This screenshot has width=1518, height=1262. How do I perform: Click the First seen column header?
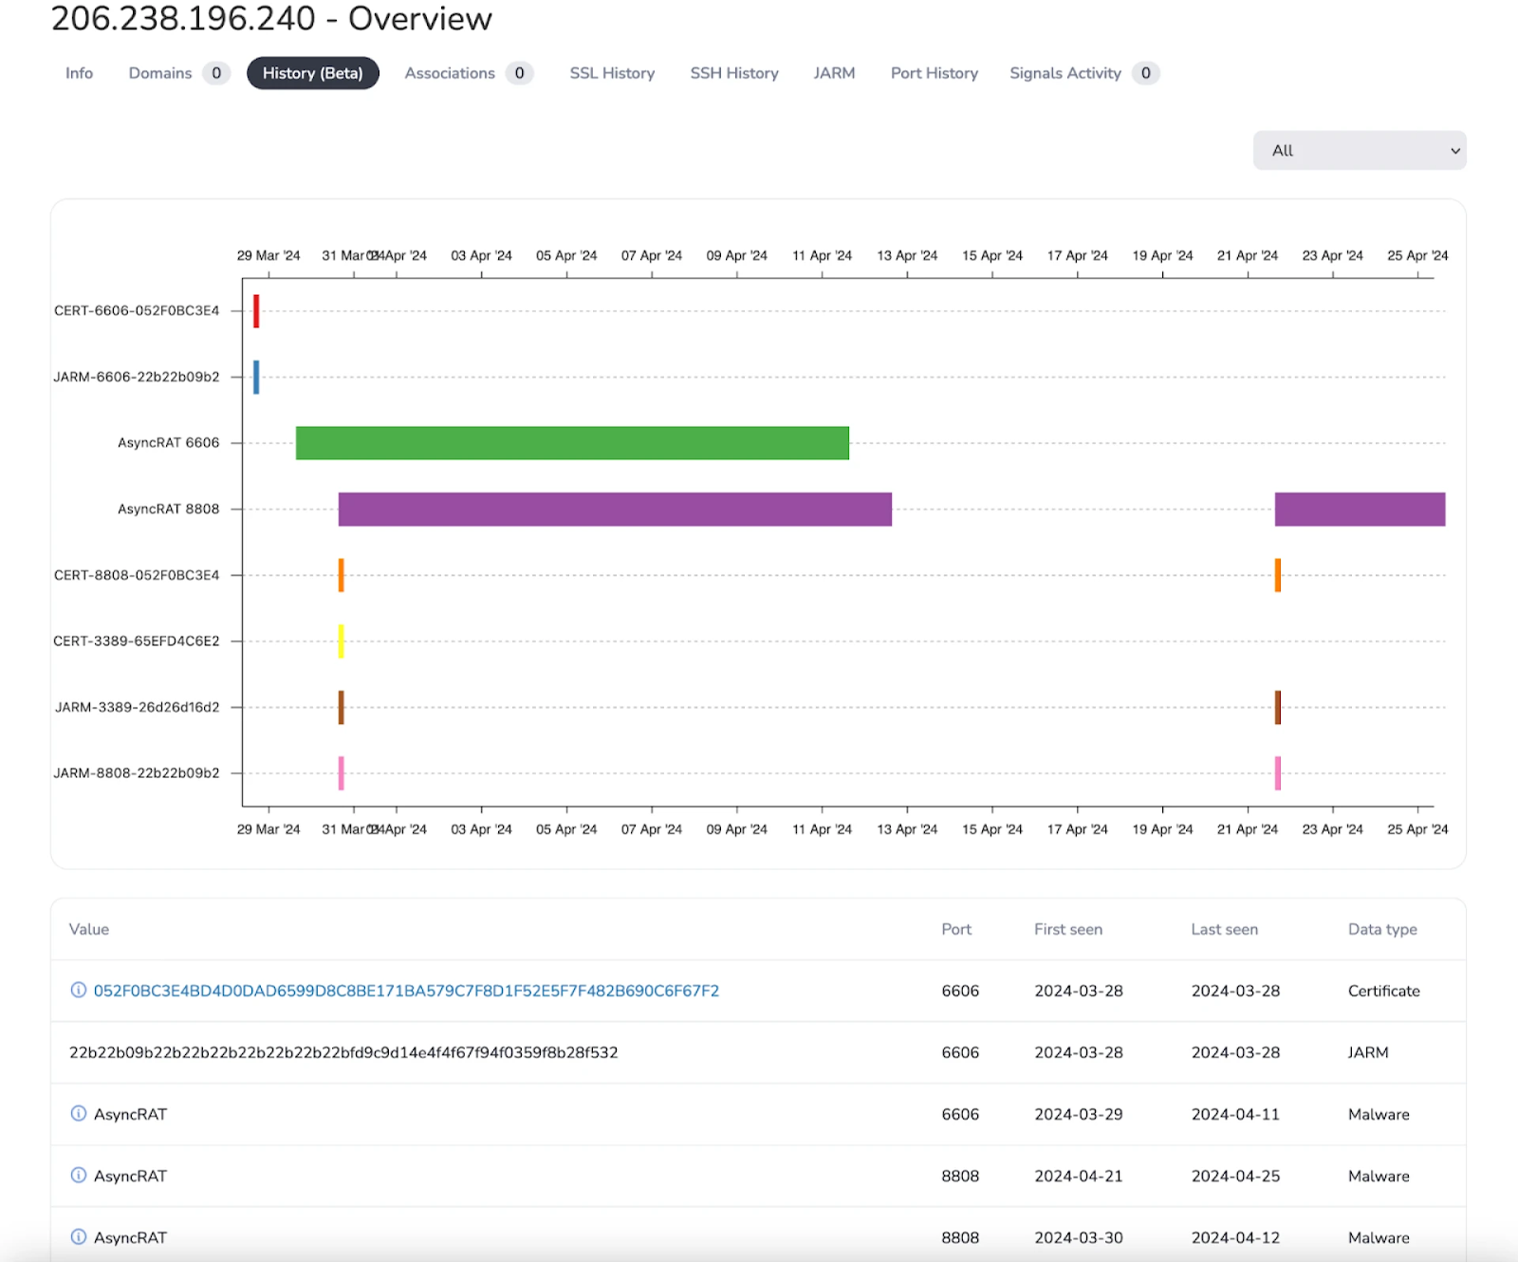point(1068,929)
